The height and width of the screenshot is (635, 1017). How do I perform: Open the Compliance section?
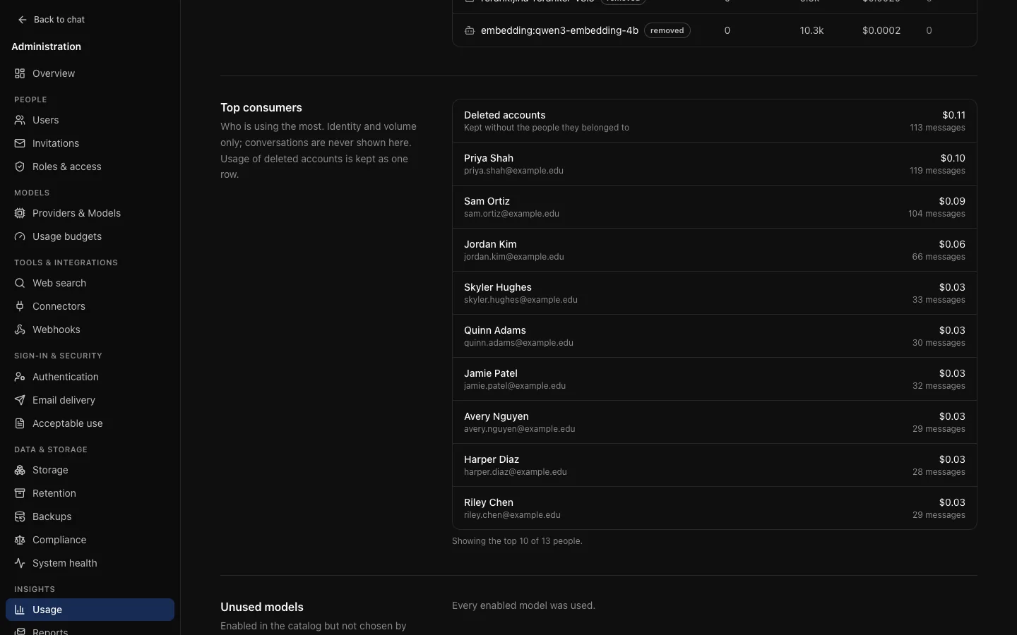point(90,540)
